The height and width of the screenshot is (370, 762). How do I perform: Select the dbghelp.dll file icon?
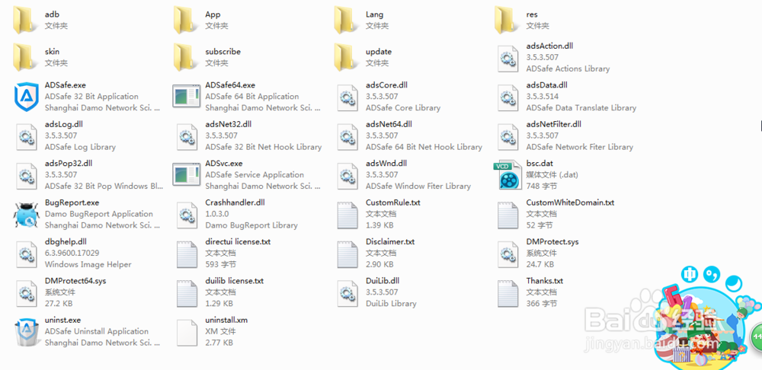coord(27,254)
